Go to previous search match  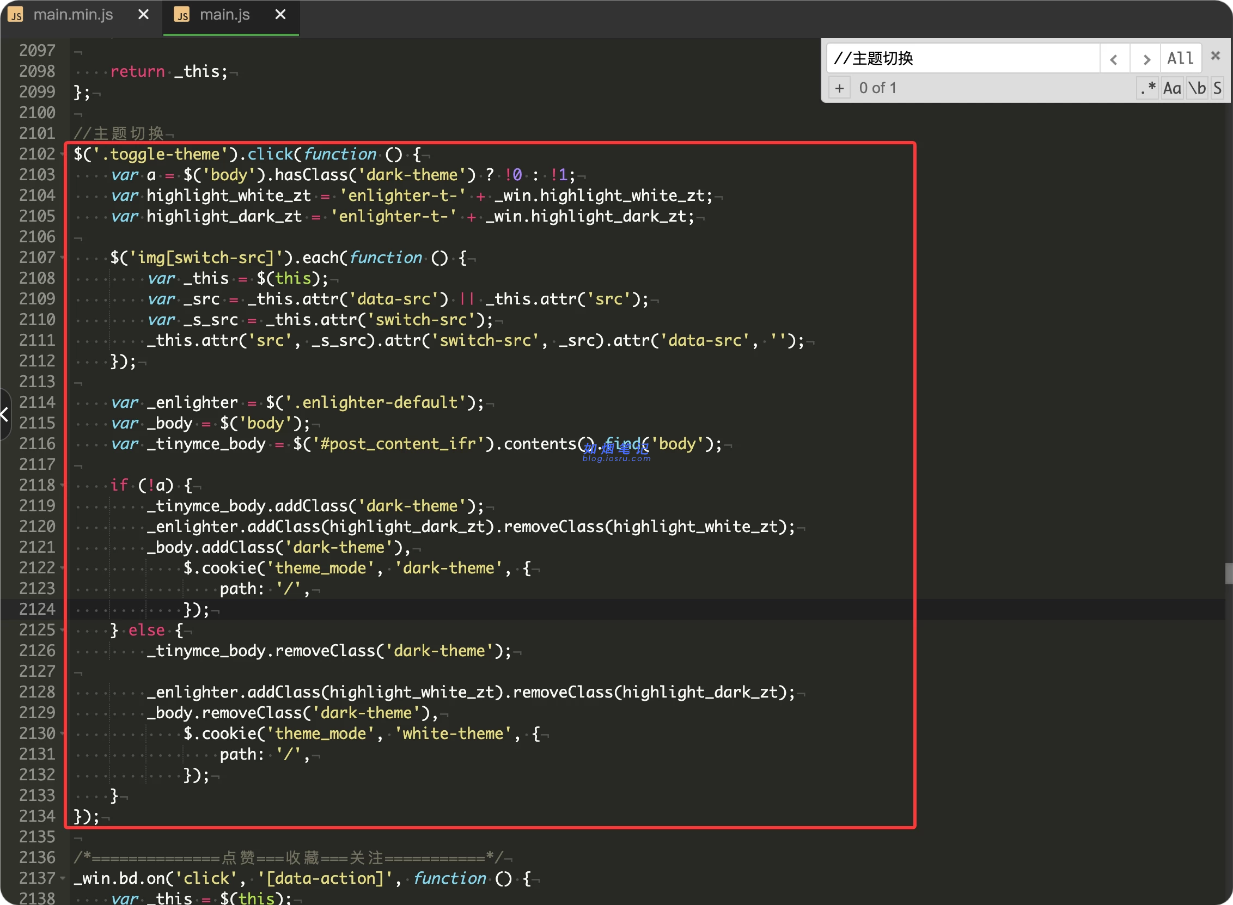tap(1114, 58)
